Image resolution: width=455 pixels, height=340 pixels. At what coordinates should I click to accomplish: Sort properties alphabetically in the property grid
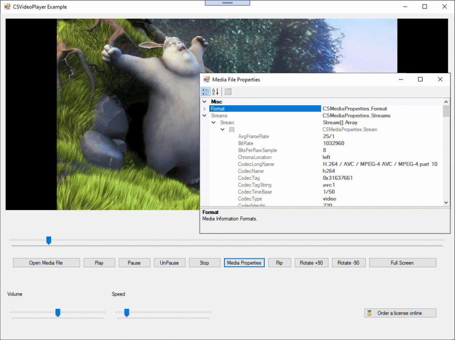pyautogui.click(x=215, y=92)
